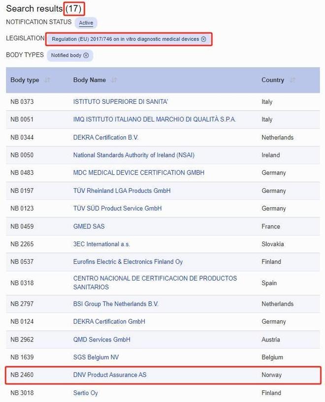Open National Standards Authority of Ireland link

[133, 155]
